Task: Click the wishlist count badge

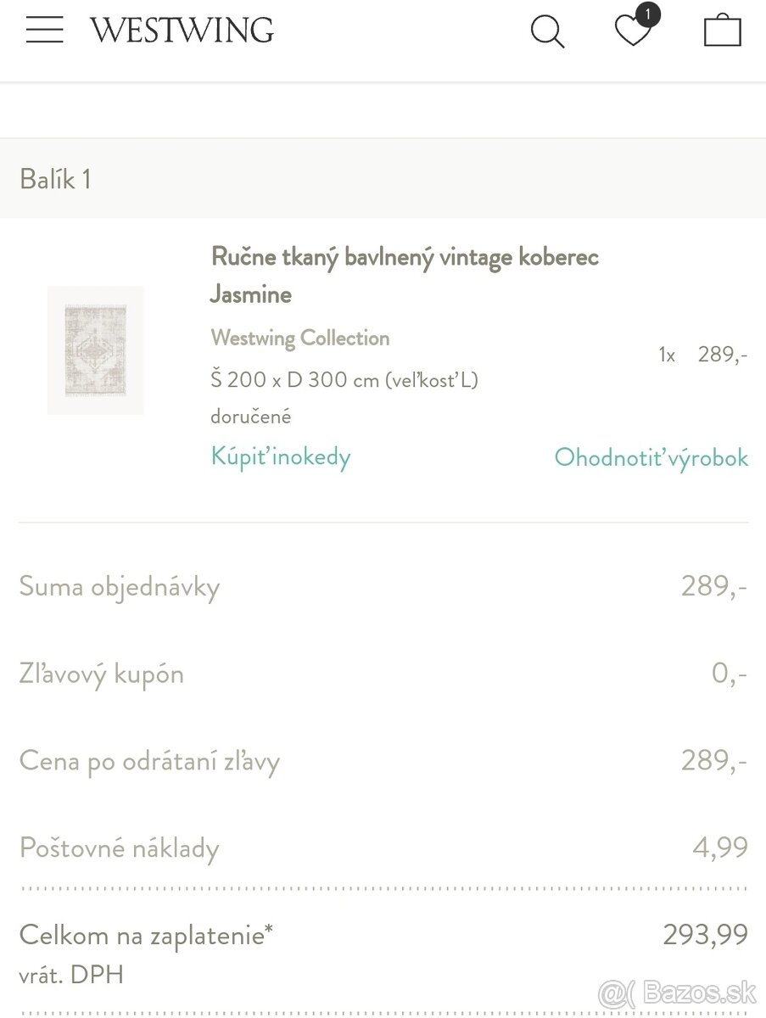Action: 648,14
